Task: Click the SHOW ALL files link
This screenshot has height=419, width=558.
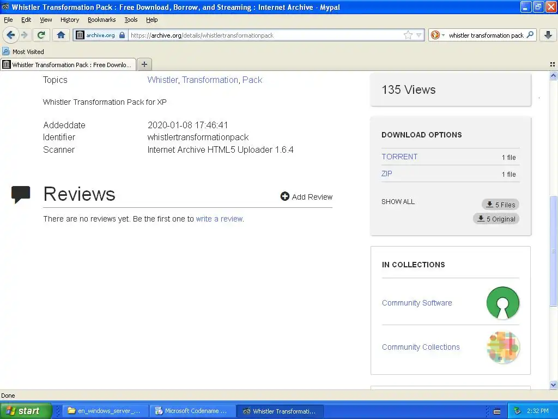Action: pos(398,202)
